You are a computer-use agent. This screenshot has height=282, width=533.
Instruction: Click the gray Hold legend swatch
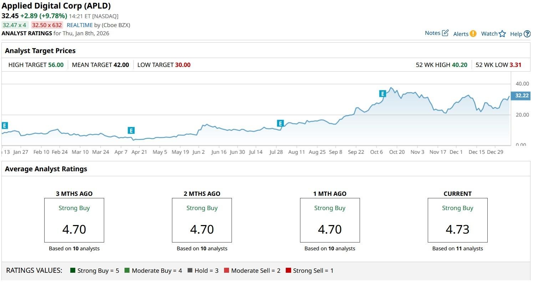pos(190,271)
